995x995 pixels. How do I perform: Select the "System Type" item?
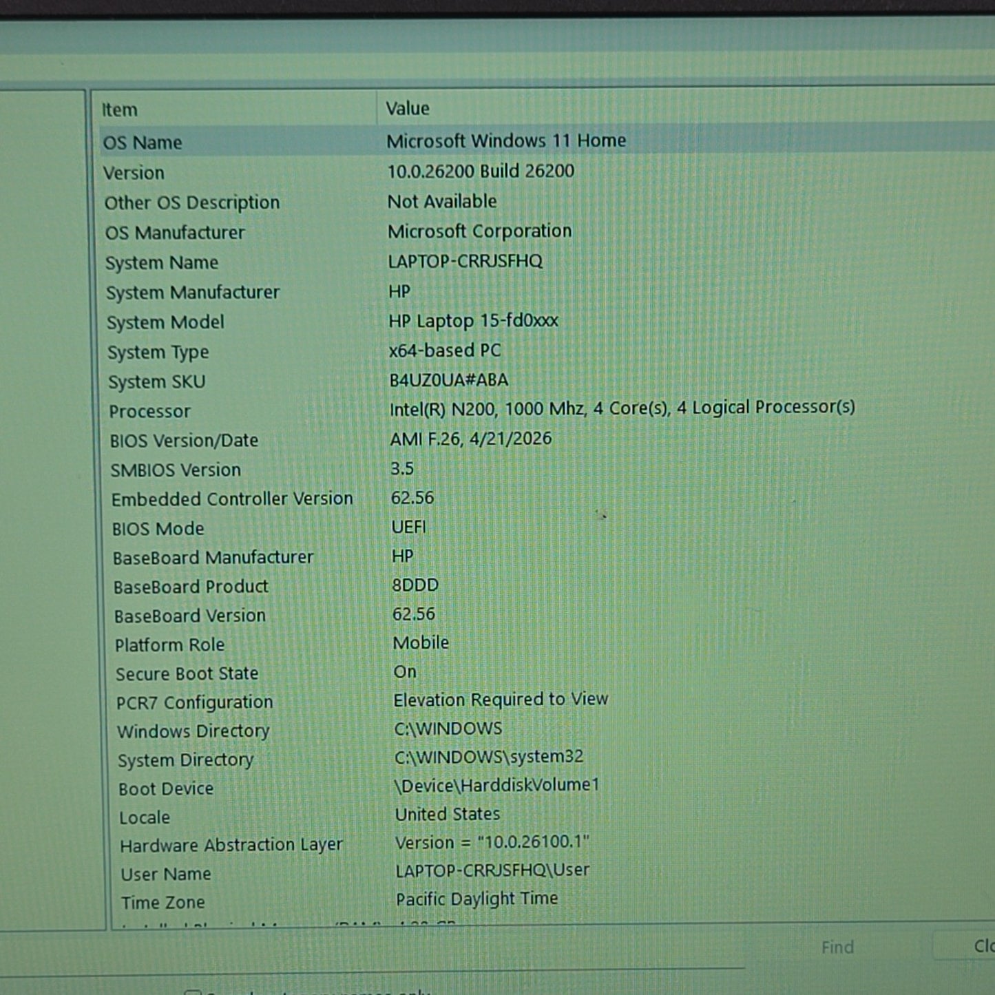[x=158, y=353]
